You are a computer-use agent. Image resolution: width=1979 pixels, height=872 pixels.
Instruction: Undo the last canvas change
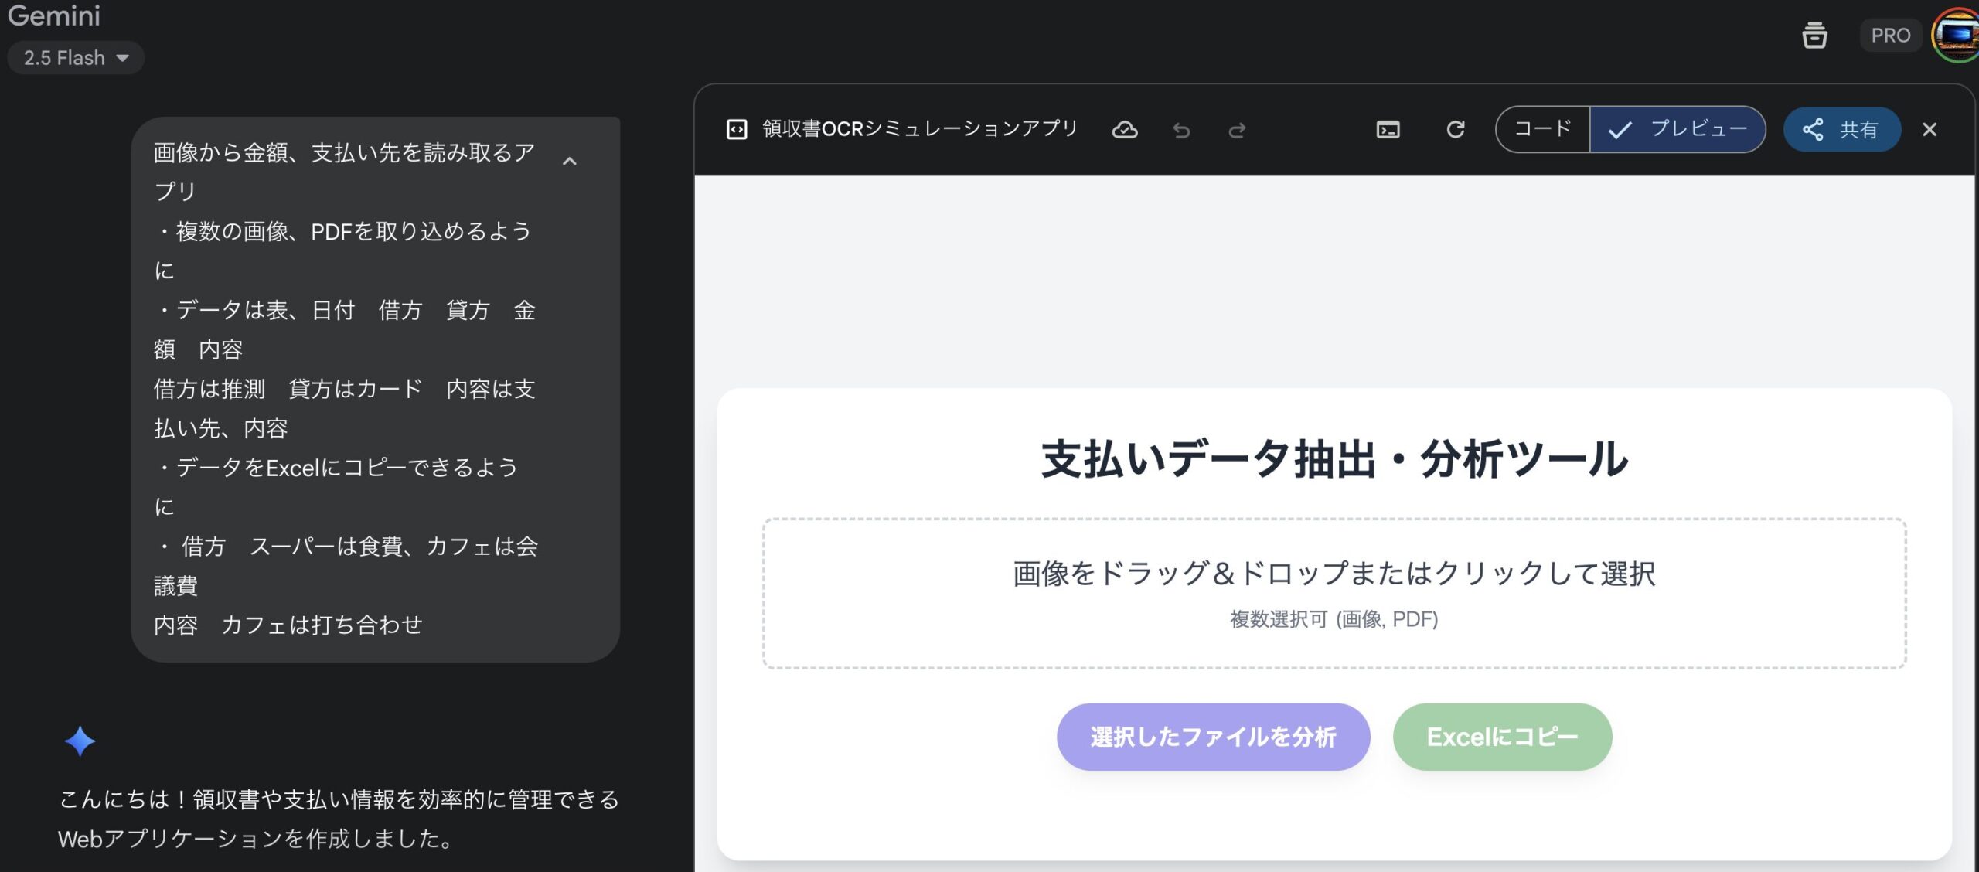(1181, 130)
